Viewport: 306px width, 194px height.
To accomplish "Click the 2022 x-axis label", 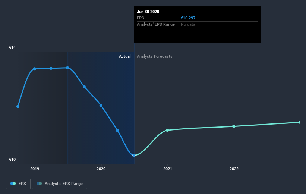I will 234,169.
